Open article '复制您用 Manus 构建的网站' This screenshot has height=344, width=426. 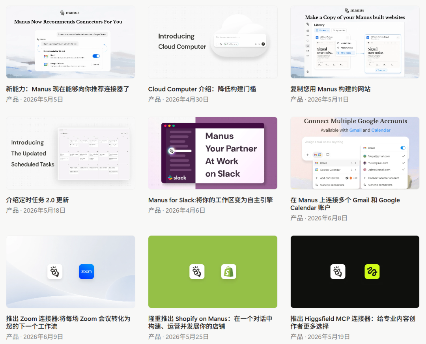pos(331,89)
